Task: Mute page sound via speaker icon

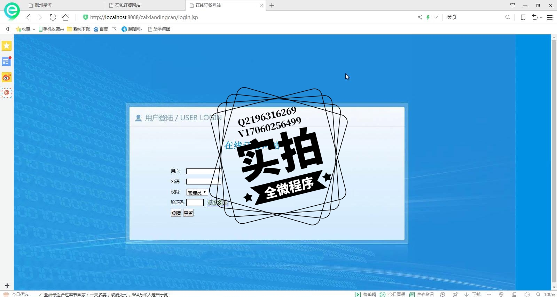Action: (x=527, y=294)
